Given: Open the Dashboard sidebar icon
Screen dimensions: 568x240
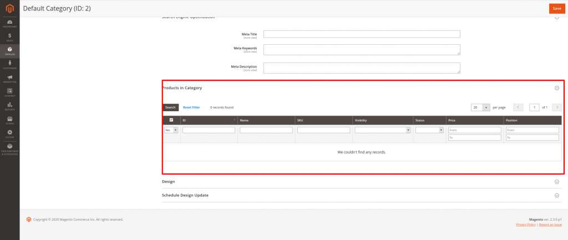Looking at the screenshot, I should pyautogui.click(x=10, y=23).
